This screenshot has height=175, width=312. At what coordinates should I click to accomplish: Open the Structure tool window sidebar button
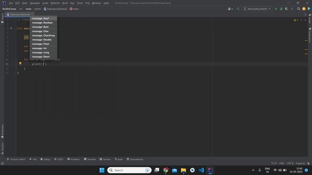coord(2,148)
